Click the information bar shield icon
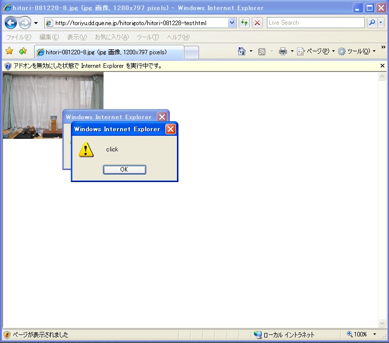Viewport: 389px width, 343px height. pyautogui.click(x=8, y=66)
